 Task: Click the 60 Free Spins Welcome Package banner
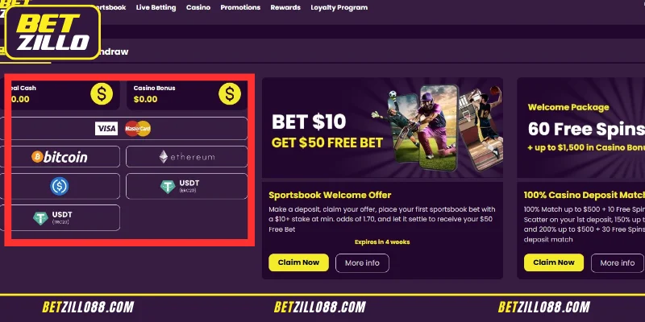point(580,128)
